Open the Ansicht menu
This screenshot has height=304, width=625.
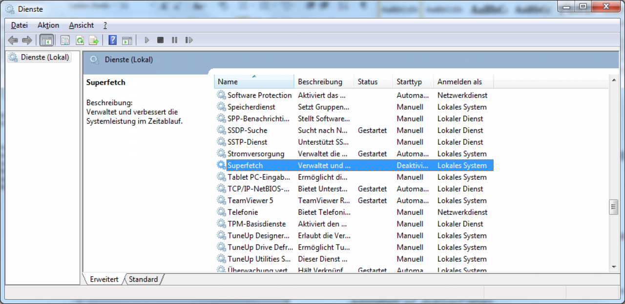tap(82, 25)
